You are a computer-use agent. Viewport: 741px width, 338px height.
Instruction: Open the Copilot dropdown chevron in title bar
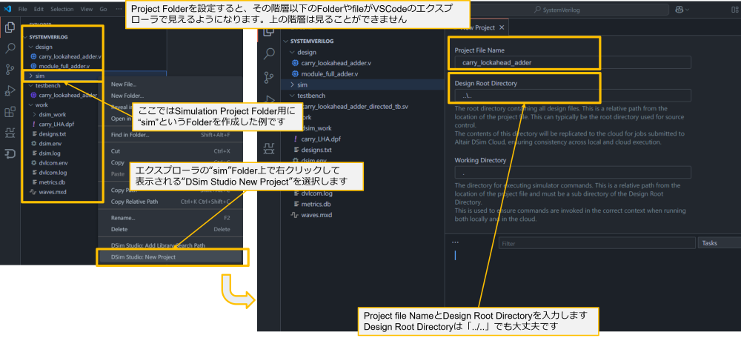687,10
